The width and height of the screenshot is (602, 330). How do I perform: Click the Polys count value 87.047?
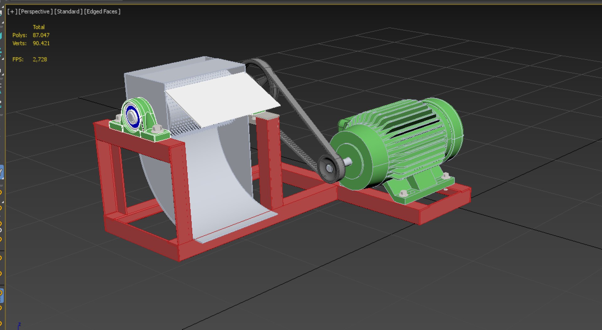pyautogui.click(x=41, y=35)
